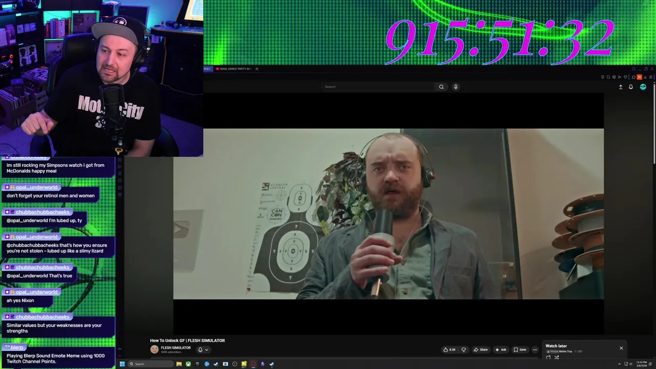Image resolution: width=656 pixels, height=369 pixels.
Task: Open the Xbox app from taskbar
Action: pyautogui.click(x=188, y=364)
